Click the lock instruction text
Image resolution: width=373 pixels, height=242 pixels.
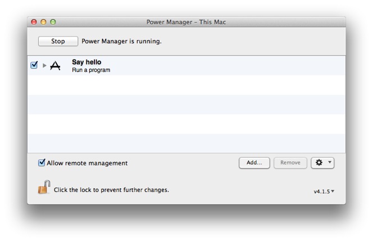tap(111, 190)
